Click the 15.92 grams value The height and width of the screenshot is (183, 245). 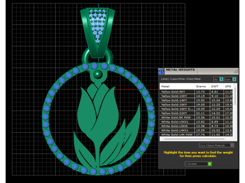[x=200, y=100]
